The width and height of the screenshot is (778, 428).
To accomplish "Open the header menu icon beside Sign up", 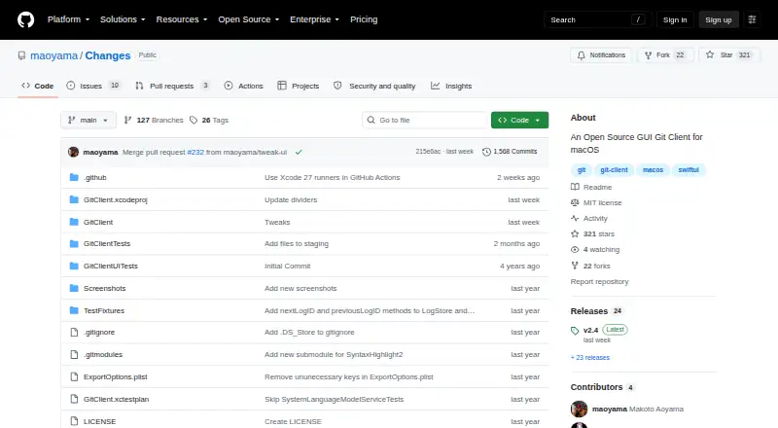I will 752,19.
